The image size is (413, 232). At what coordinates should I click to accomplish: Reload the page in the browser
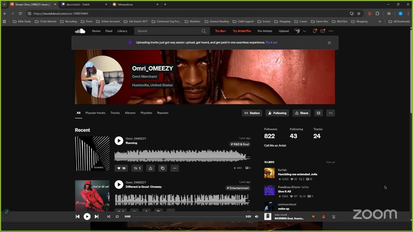[20, 14]
